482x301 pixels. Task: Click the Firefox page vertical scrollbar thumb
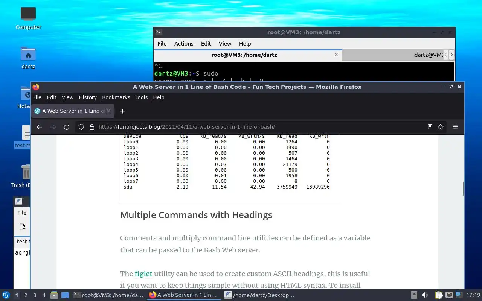click(x=463, y=189)
